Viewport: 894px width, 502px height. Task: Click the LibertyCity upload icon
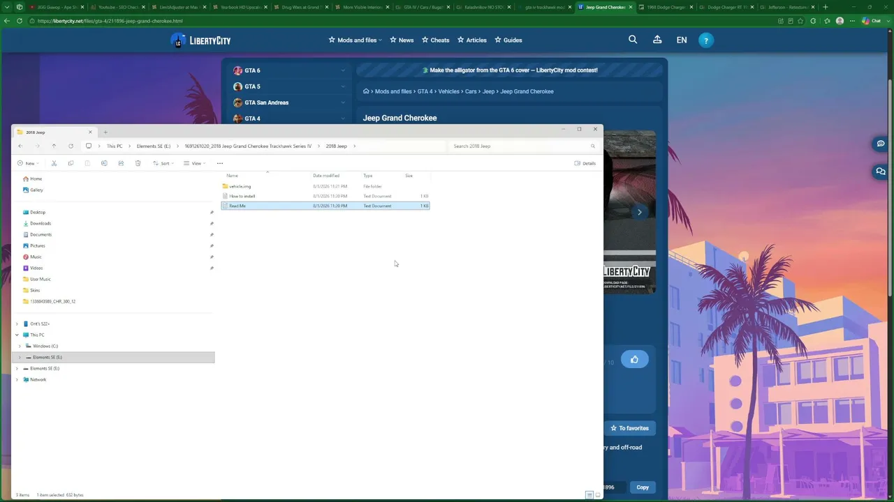[657, 40]
